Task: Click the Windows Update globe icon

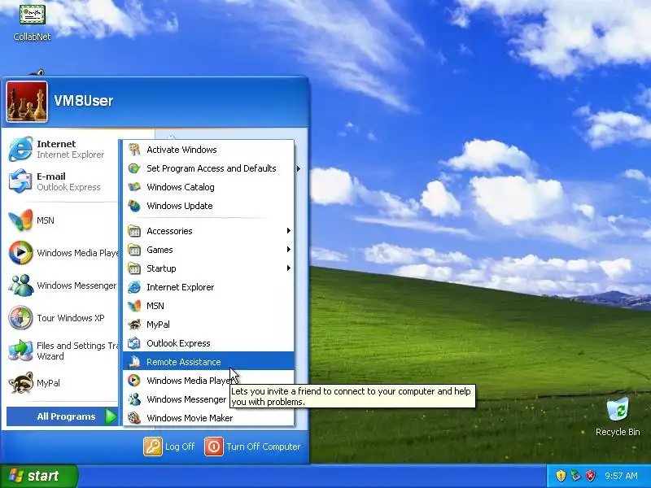Action: (x=134, y=206)
